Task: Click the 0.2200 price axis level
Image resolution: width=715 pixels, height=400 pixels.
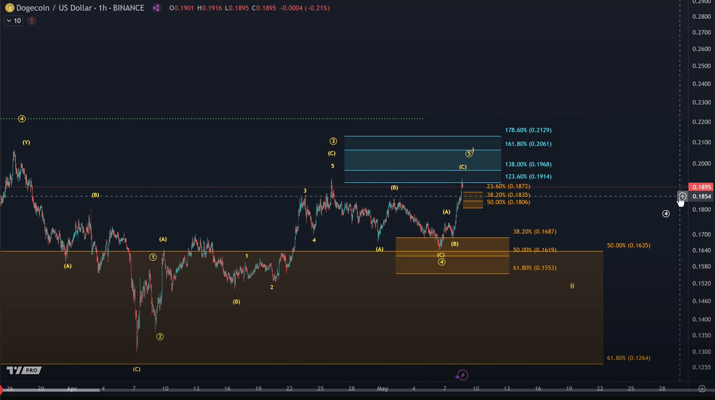Action: click(702, 122)
